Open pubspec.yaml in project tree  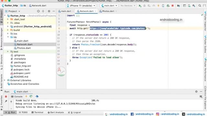(22, 73)
